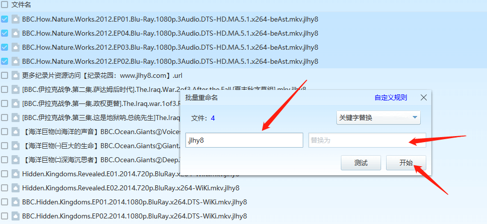Click icon beside 更多纪录片资源访问 url file
The image size is (487, 224).
16,76
